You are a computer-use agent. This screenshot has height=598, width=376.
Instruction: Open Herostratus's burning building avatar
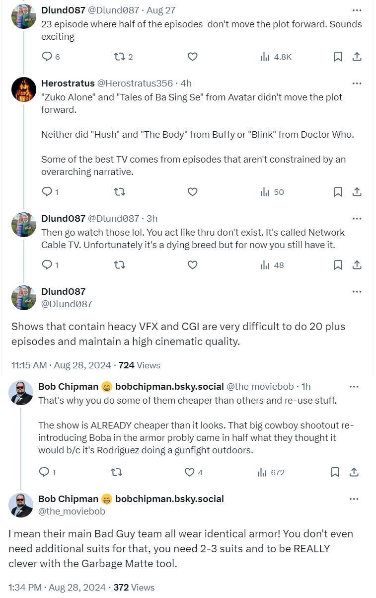coord(24,90)
